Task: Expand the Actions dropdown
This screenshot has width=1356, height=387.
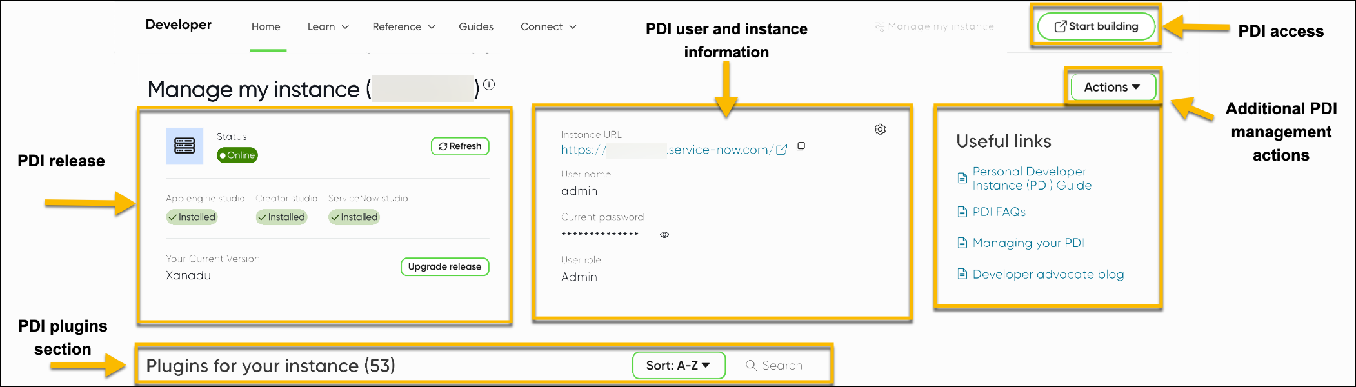Action: [1112, 87]
